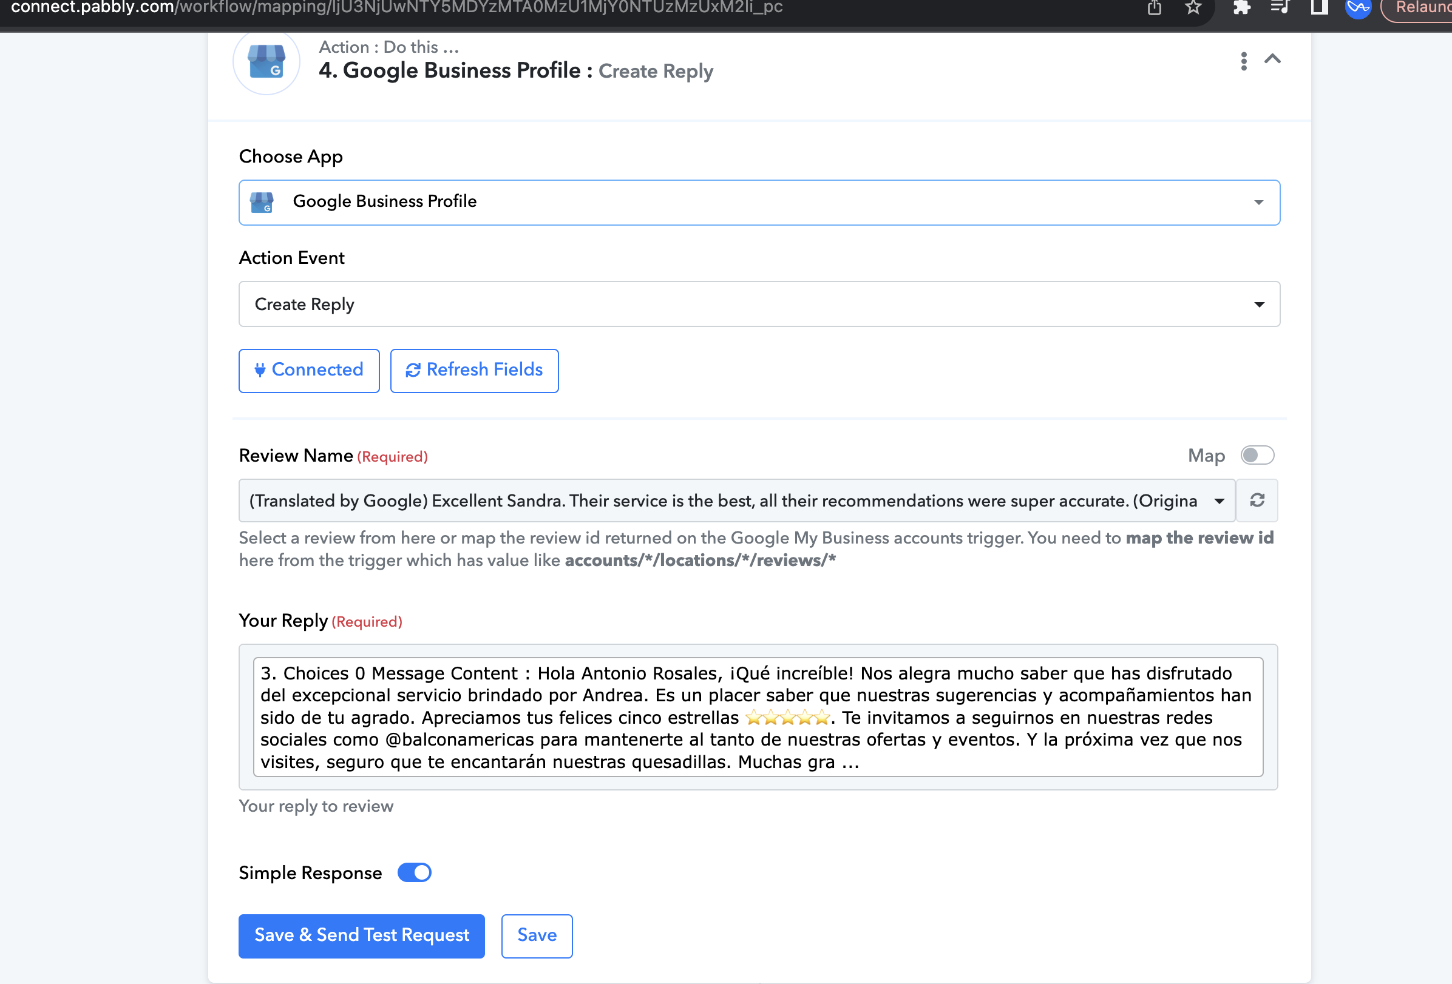
Task: Click the Connected button
Action: pyautogui.click(x=309, y=370)
